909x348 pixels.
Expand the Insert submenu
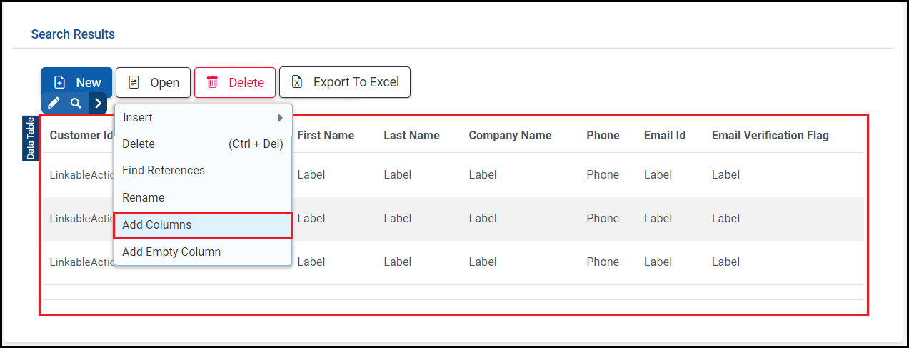click(x=203, y=117)
